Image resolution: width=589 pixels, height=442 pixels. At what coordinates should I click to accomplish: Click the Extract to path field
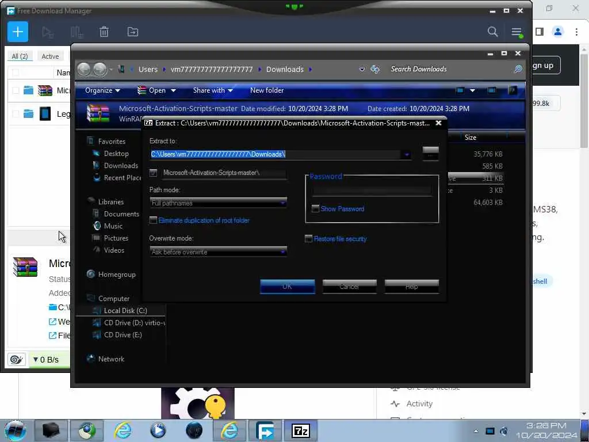coord(276,154)
